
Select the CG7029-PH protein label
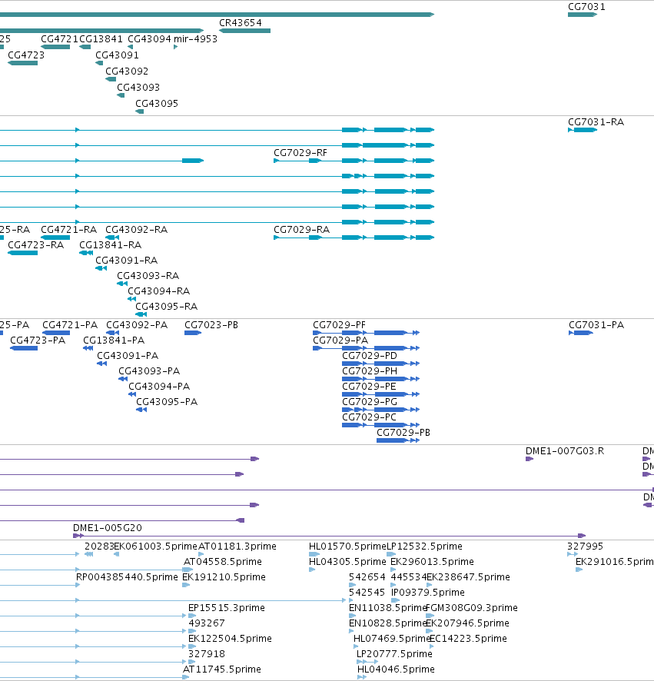pos(370,371)
